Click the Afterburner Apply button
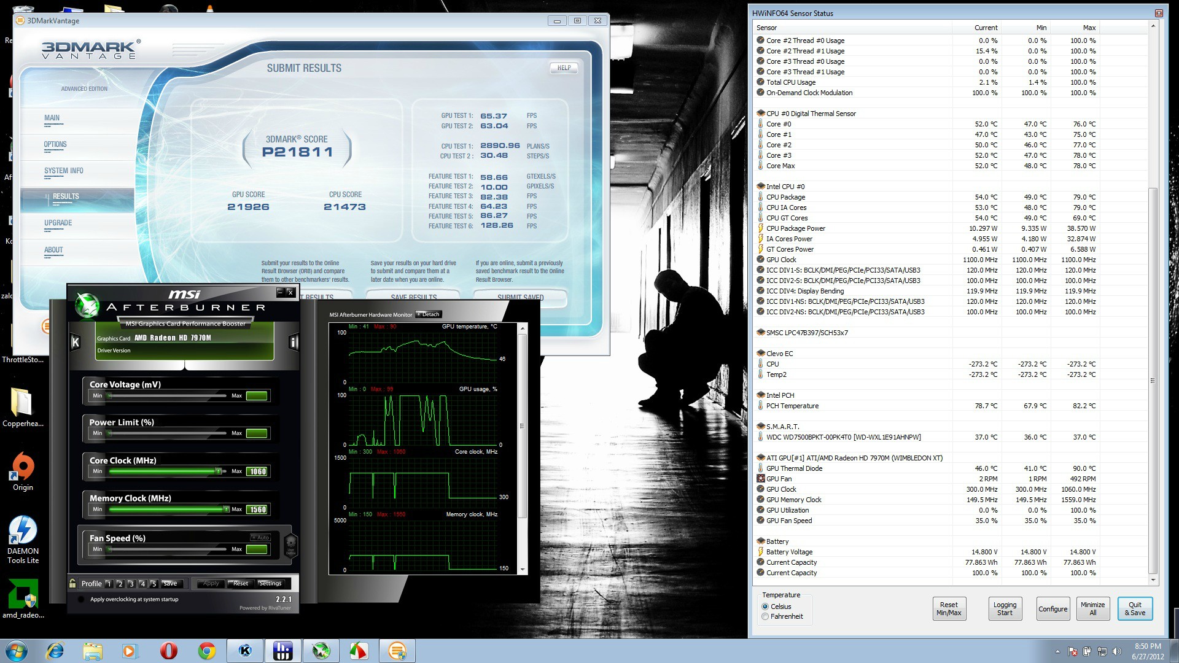 [211, 584]
